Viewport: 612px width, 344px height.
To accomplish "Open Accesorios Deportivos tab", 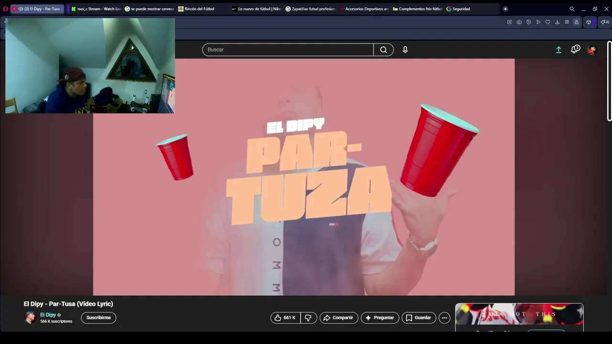I will click(364, 9).
